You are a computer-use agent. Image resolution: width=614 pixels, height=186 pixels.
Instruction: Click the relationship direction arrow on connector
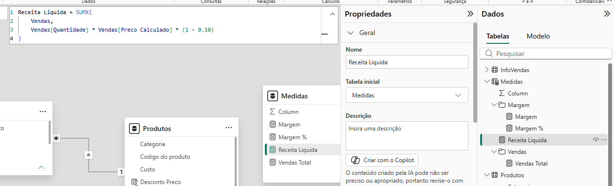point(89,155)
